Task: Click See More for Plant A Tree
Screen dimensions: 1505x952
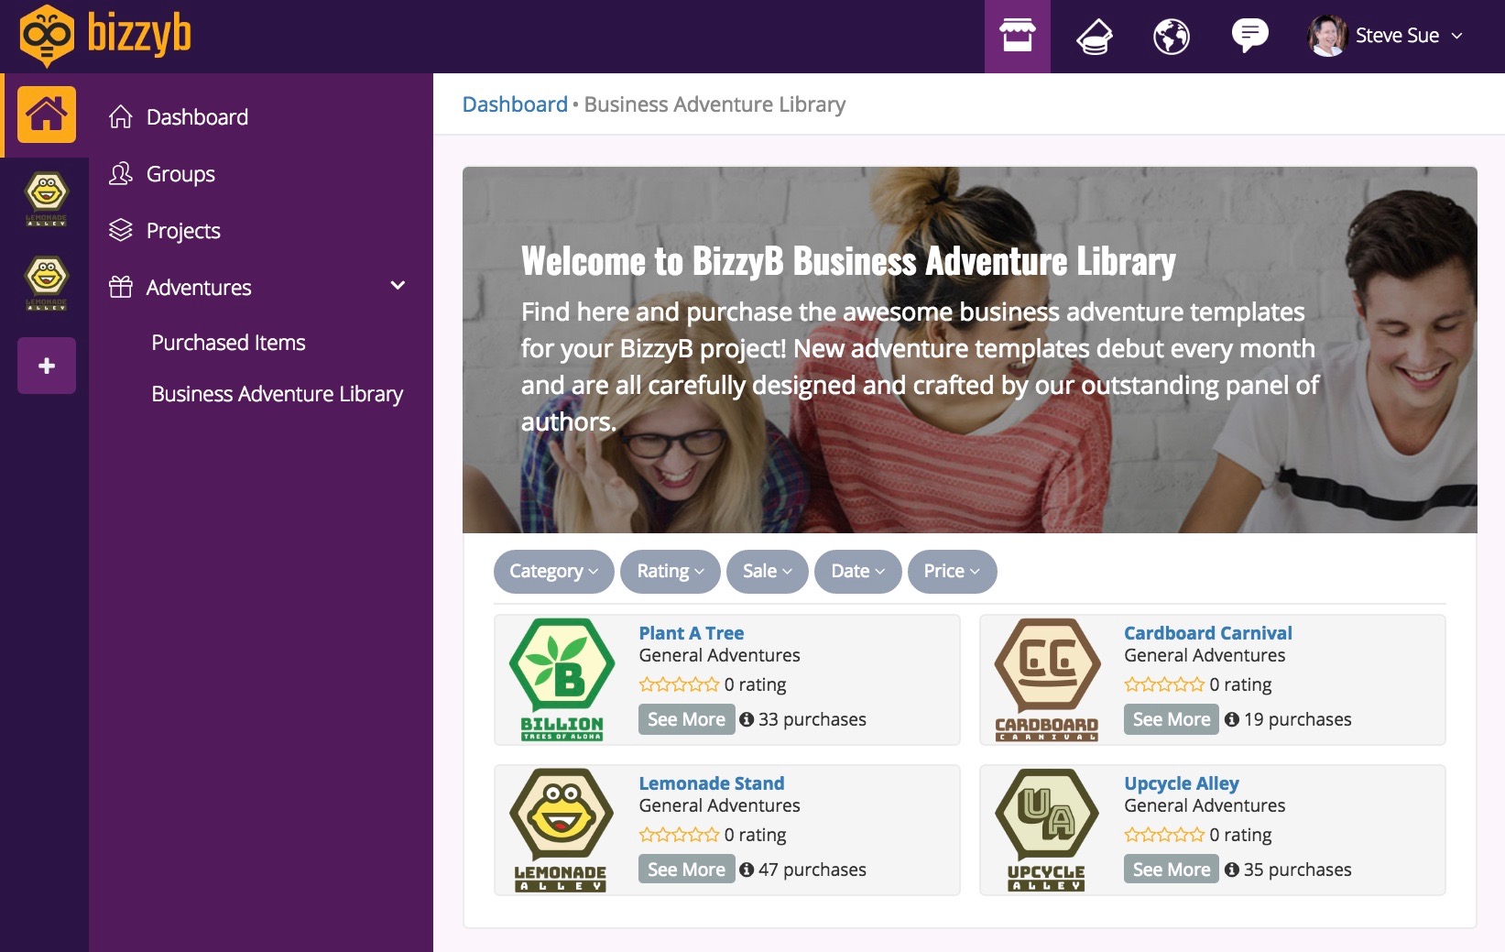Action: pos(686,719)
